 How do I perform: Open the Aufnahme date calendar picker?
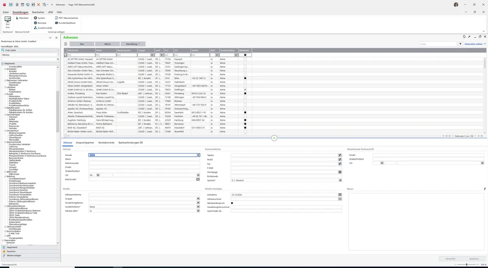click(x=340, y=195)
